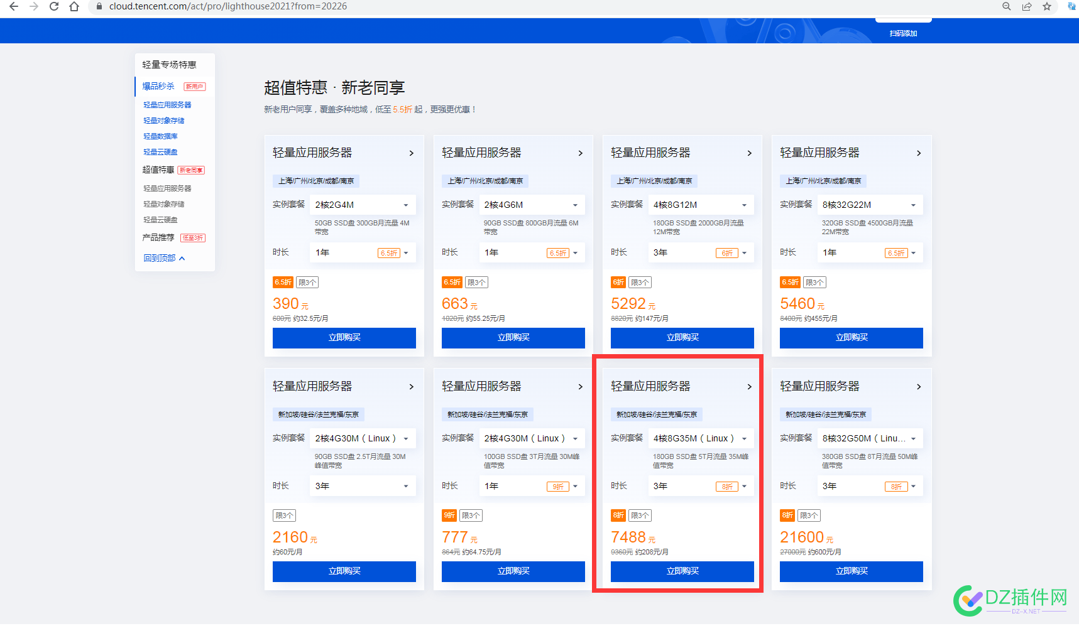Image resolution: width=1079 pixels, height=626 pixels.
Task: Open duration dropdown on the 21600元 card
Action: pyautogui.click(x=870, y=486)
